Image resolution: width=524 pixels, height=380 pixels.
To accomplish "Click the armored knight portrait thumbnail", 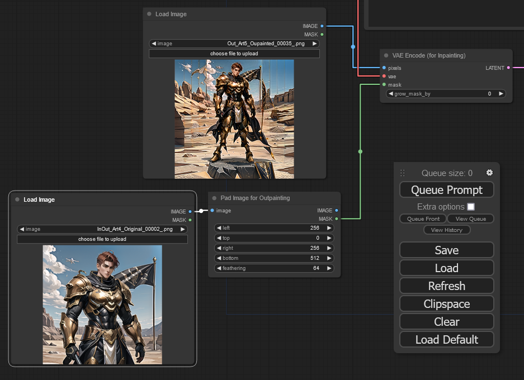I will [x=102, y=305].
